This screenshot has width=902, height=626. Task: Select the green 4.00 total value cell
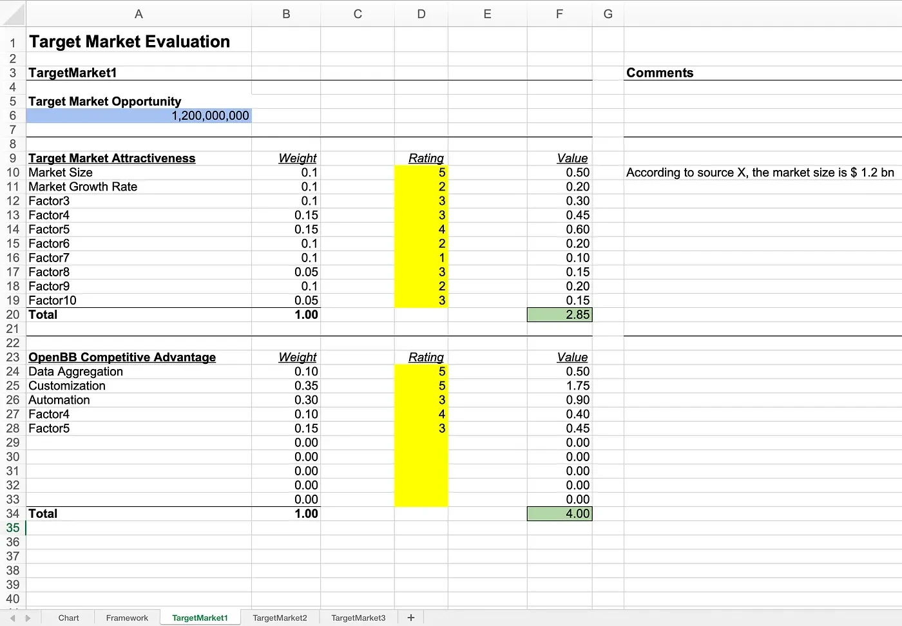559,514
